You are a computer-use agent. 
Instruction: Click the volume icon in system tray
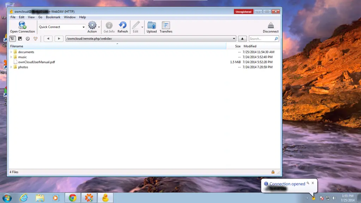[334, 198]
